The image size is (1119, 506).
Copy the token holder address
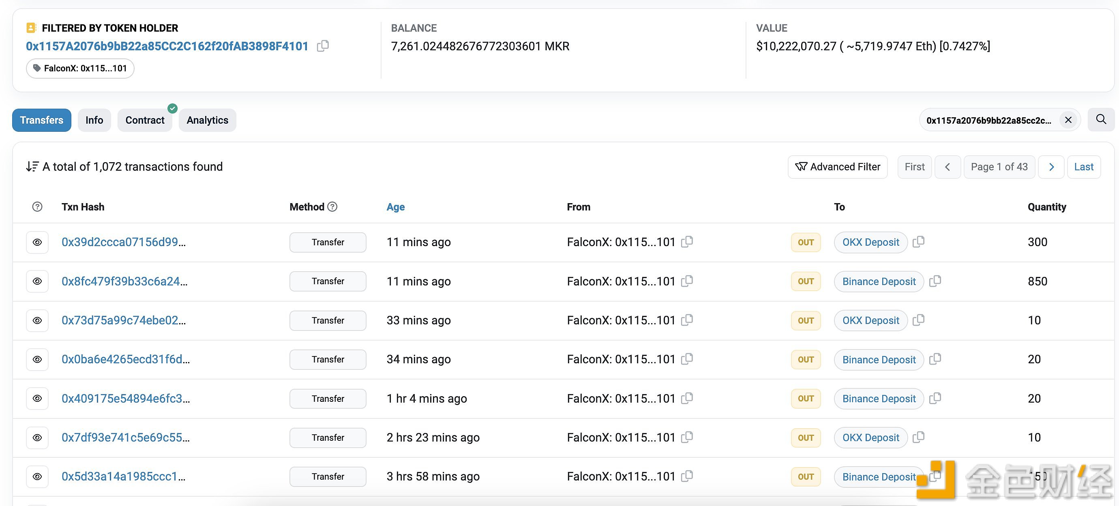pos(323,45)
